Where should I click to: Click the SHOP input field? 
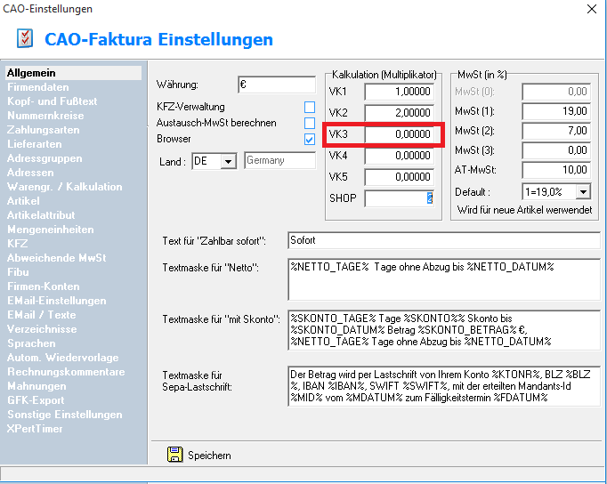[x=399, y=198]
